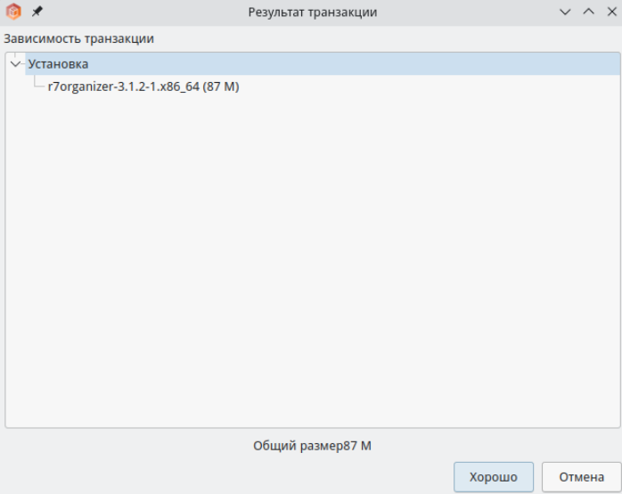Collapse the Установка tree branch

(15, 64)
